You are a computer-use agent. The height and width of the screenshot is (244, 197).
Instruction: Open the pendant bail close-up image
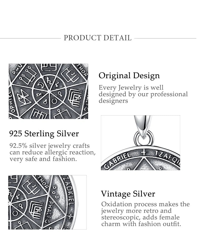click(141, 143)
